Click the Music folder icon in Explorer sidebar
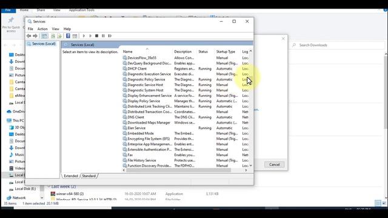 11,155
